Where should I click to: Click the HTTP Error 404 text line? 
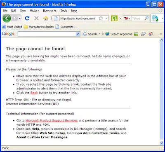coord(39,100)
